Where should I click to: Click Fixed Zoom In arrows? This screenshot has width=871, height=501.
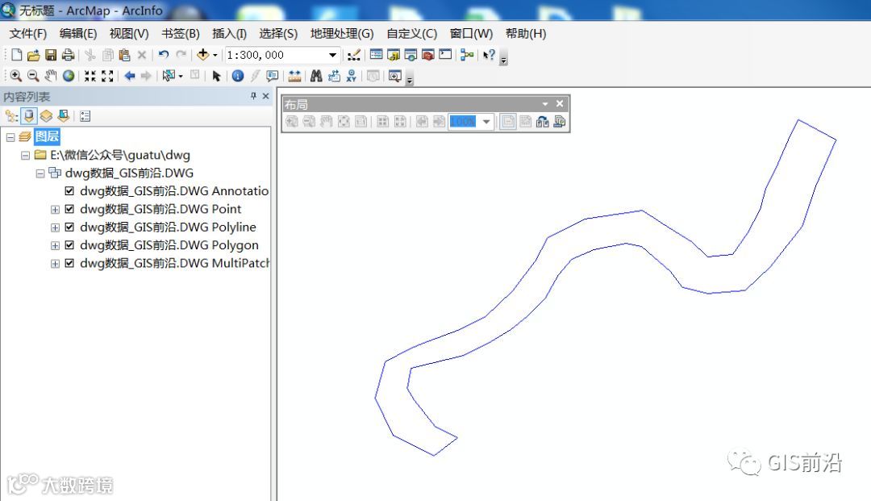[x=90, y=76]
